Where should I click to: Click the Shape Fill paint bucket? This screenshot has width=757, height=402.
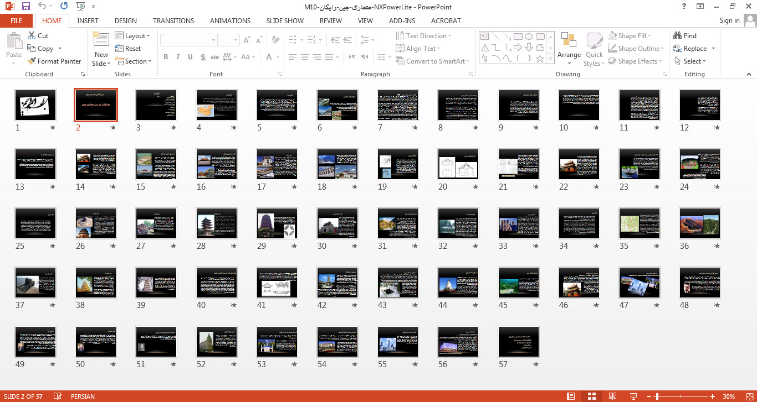612,35
